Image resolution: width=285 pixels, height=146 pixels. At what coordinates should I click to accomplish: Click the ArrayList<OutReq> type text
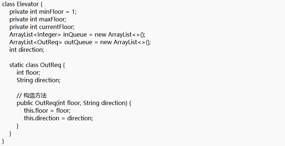36,42
